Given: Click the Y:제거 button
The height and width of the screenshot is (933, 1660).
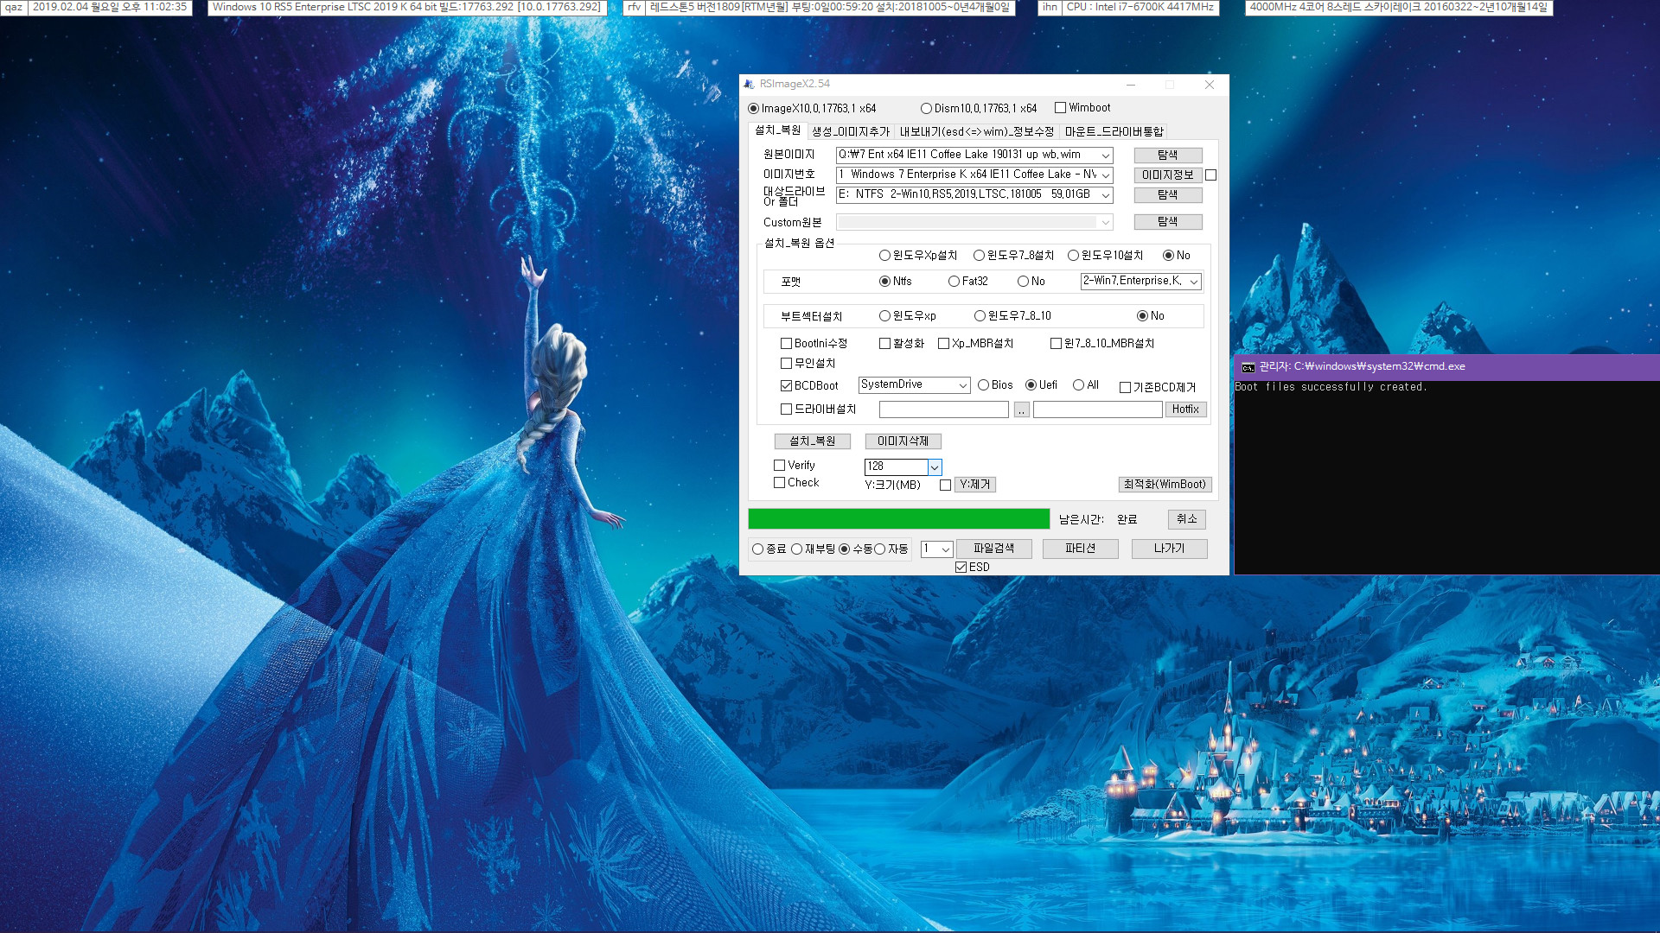Looking at the screenshot, I should click(975, 486).
